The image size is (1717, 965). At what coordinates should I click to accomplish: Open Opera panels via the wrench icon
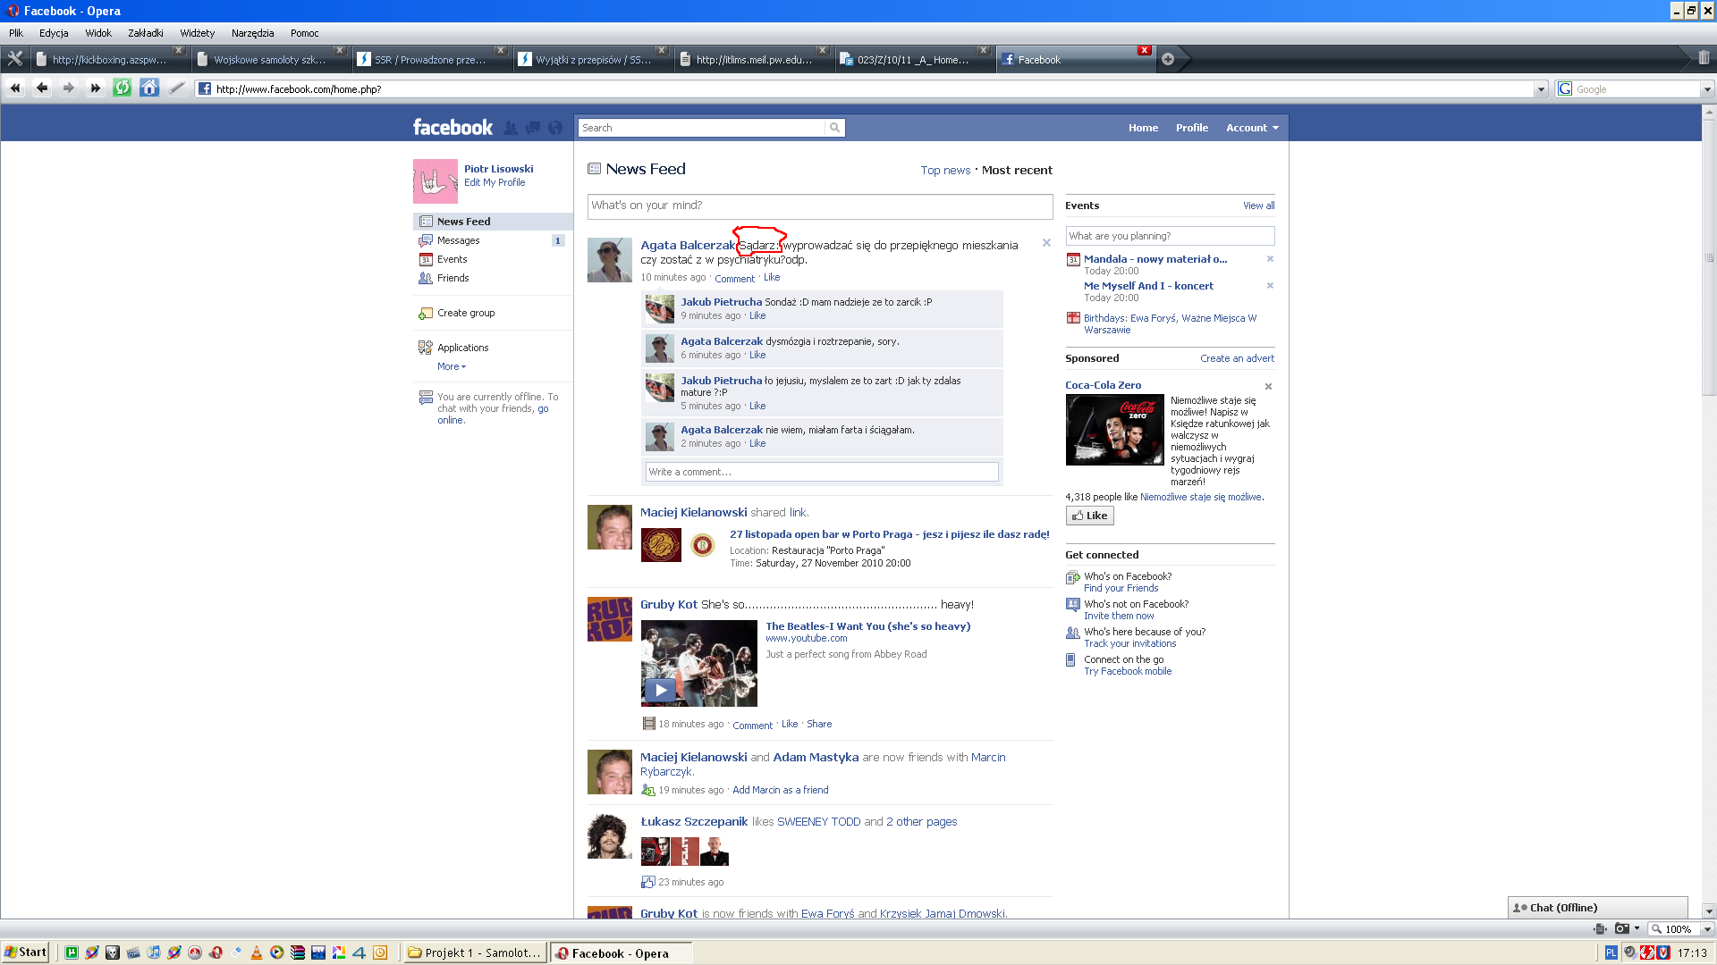pos(15,59)
